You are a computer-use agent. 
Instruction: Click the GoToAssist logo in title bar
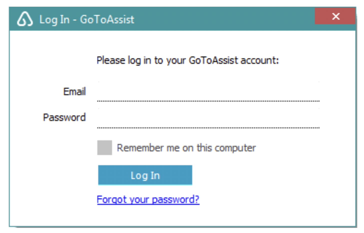click(x=25, y=19)
